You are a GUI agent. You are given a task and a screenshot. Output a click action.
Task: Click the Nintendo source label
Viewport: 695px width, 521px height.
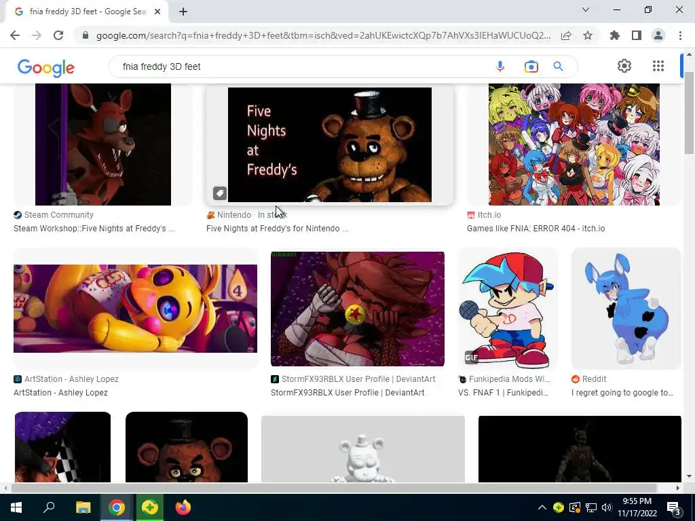234,215
